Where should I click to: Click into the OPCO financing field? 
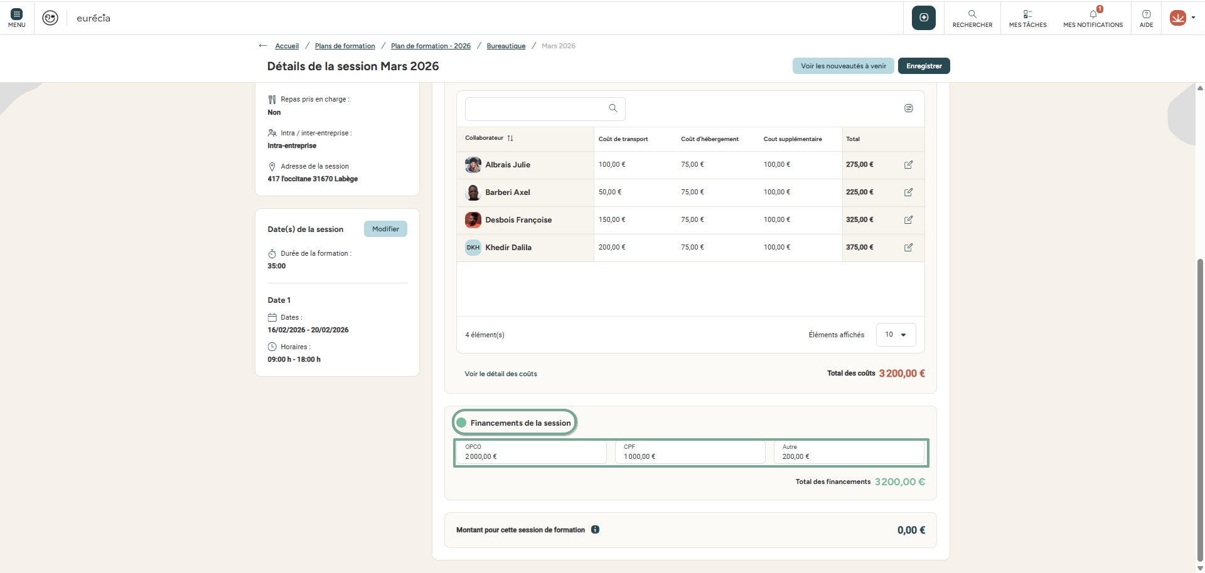pyautogui.click(x=530, y=453)
